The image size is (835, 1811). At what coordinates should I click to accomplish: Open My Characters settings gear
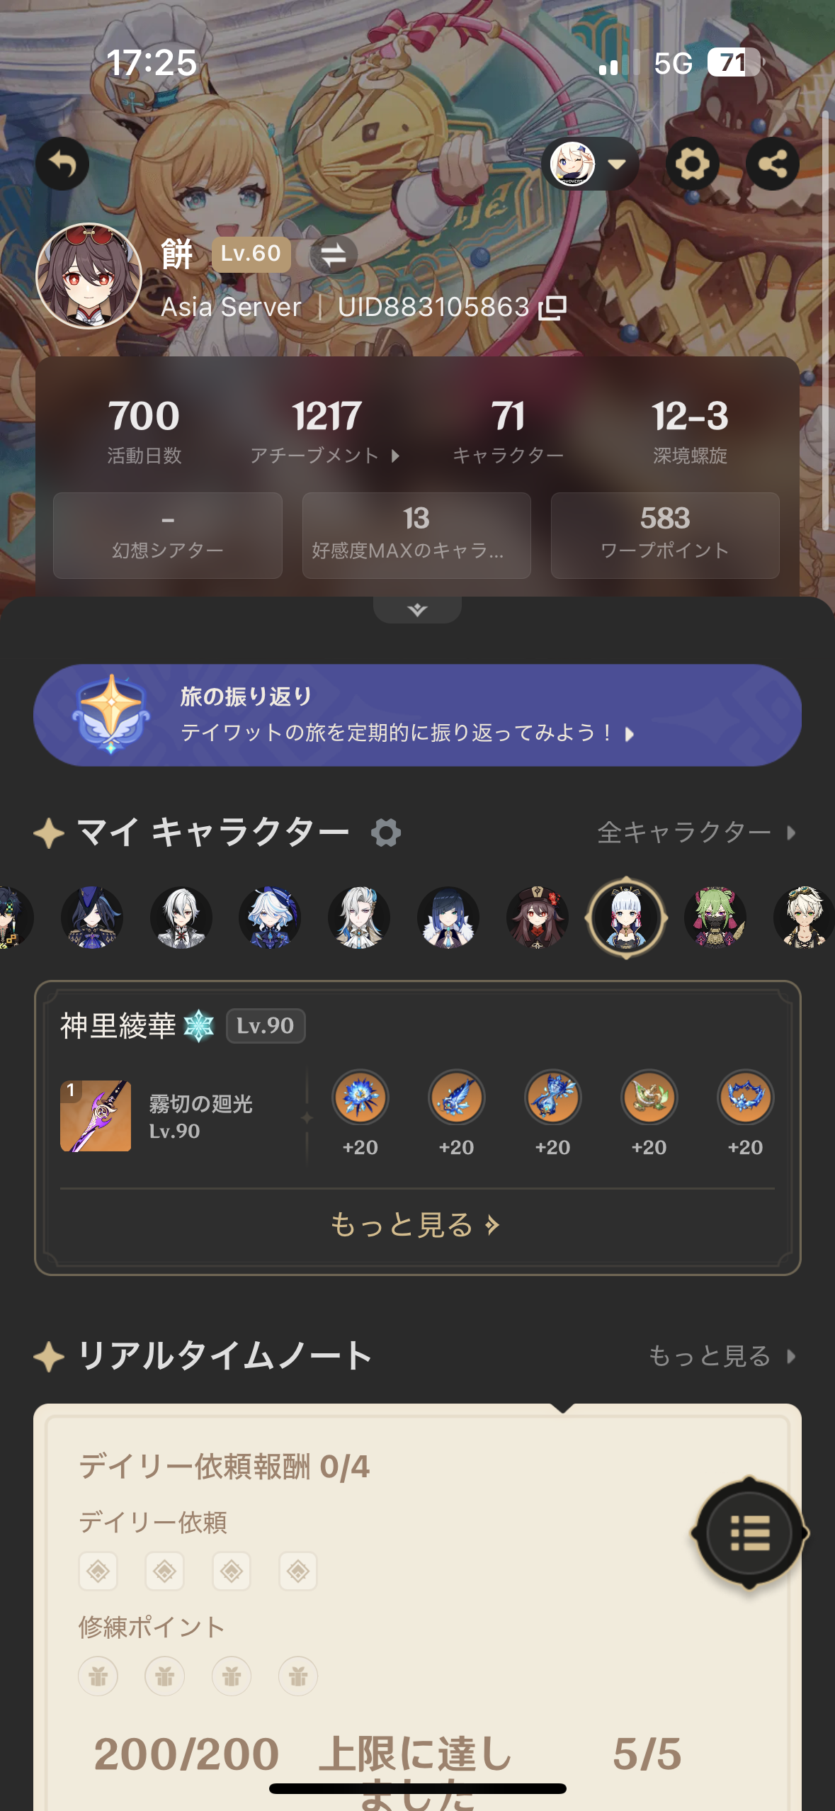coord(386,833)
